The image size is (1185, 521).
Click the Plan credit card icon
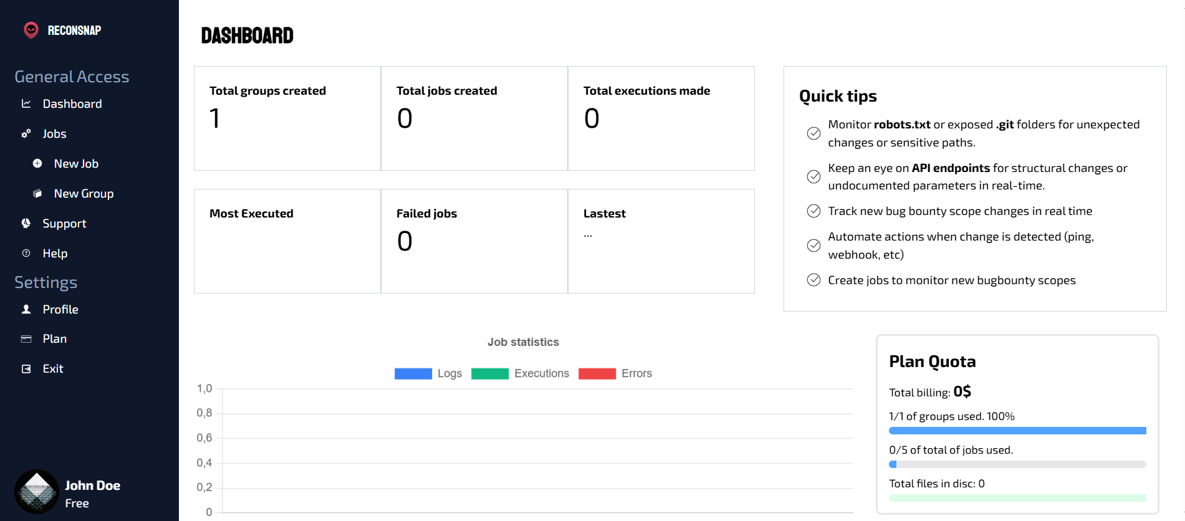click(x=26, y=339)
